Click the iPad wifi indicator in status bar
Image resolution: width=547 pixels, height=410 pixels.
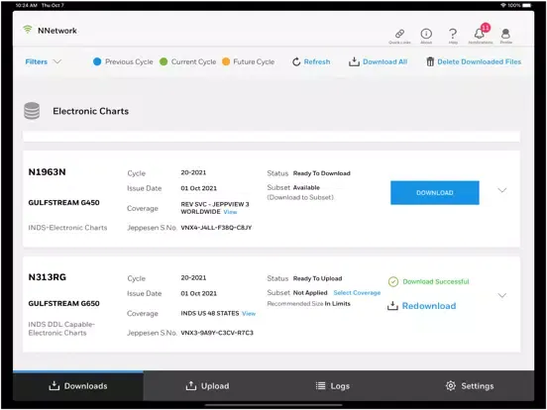coord(503,5)
